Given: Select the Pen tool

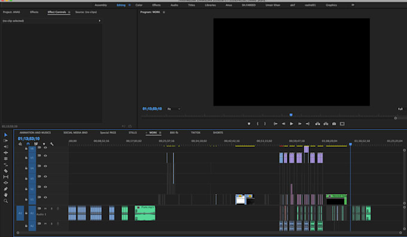Looking at the screenshot, I should tap(6, 189).
